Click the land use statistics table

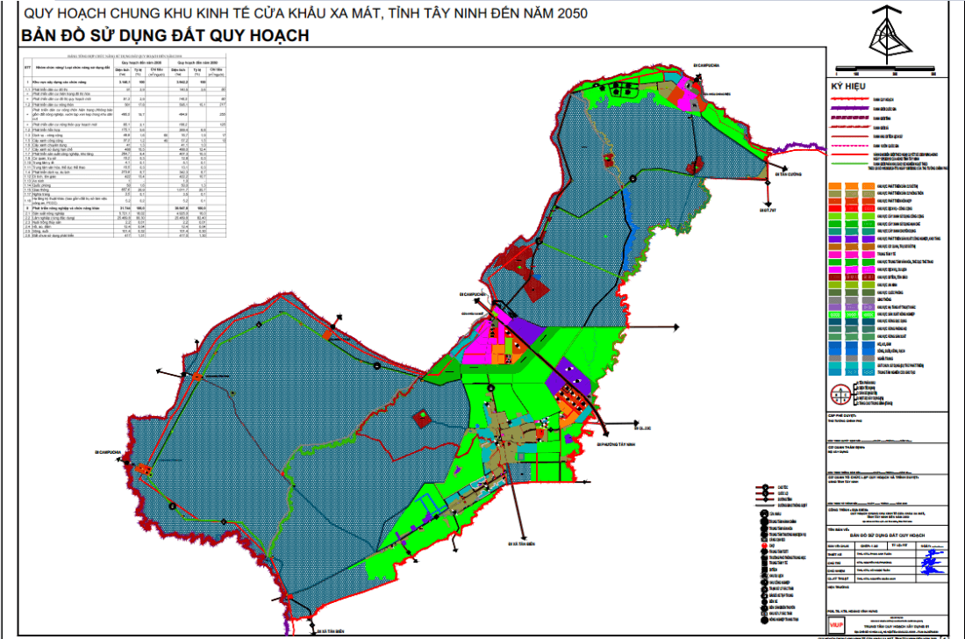125,146
